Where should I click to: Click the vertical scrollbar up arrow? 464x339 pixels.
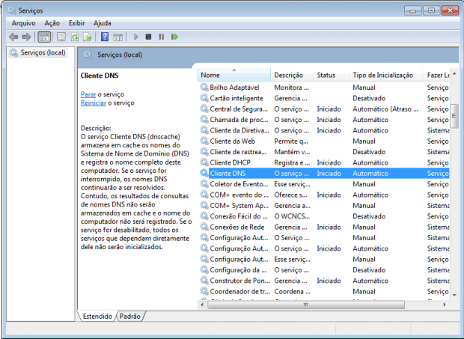454,73
